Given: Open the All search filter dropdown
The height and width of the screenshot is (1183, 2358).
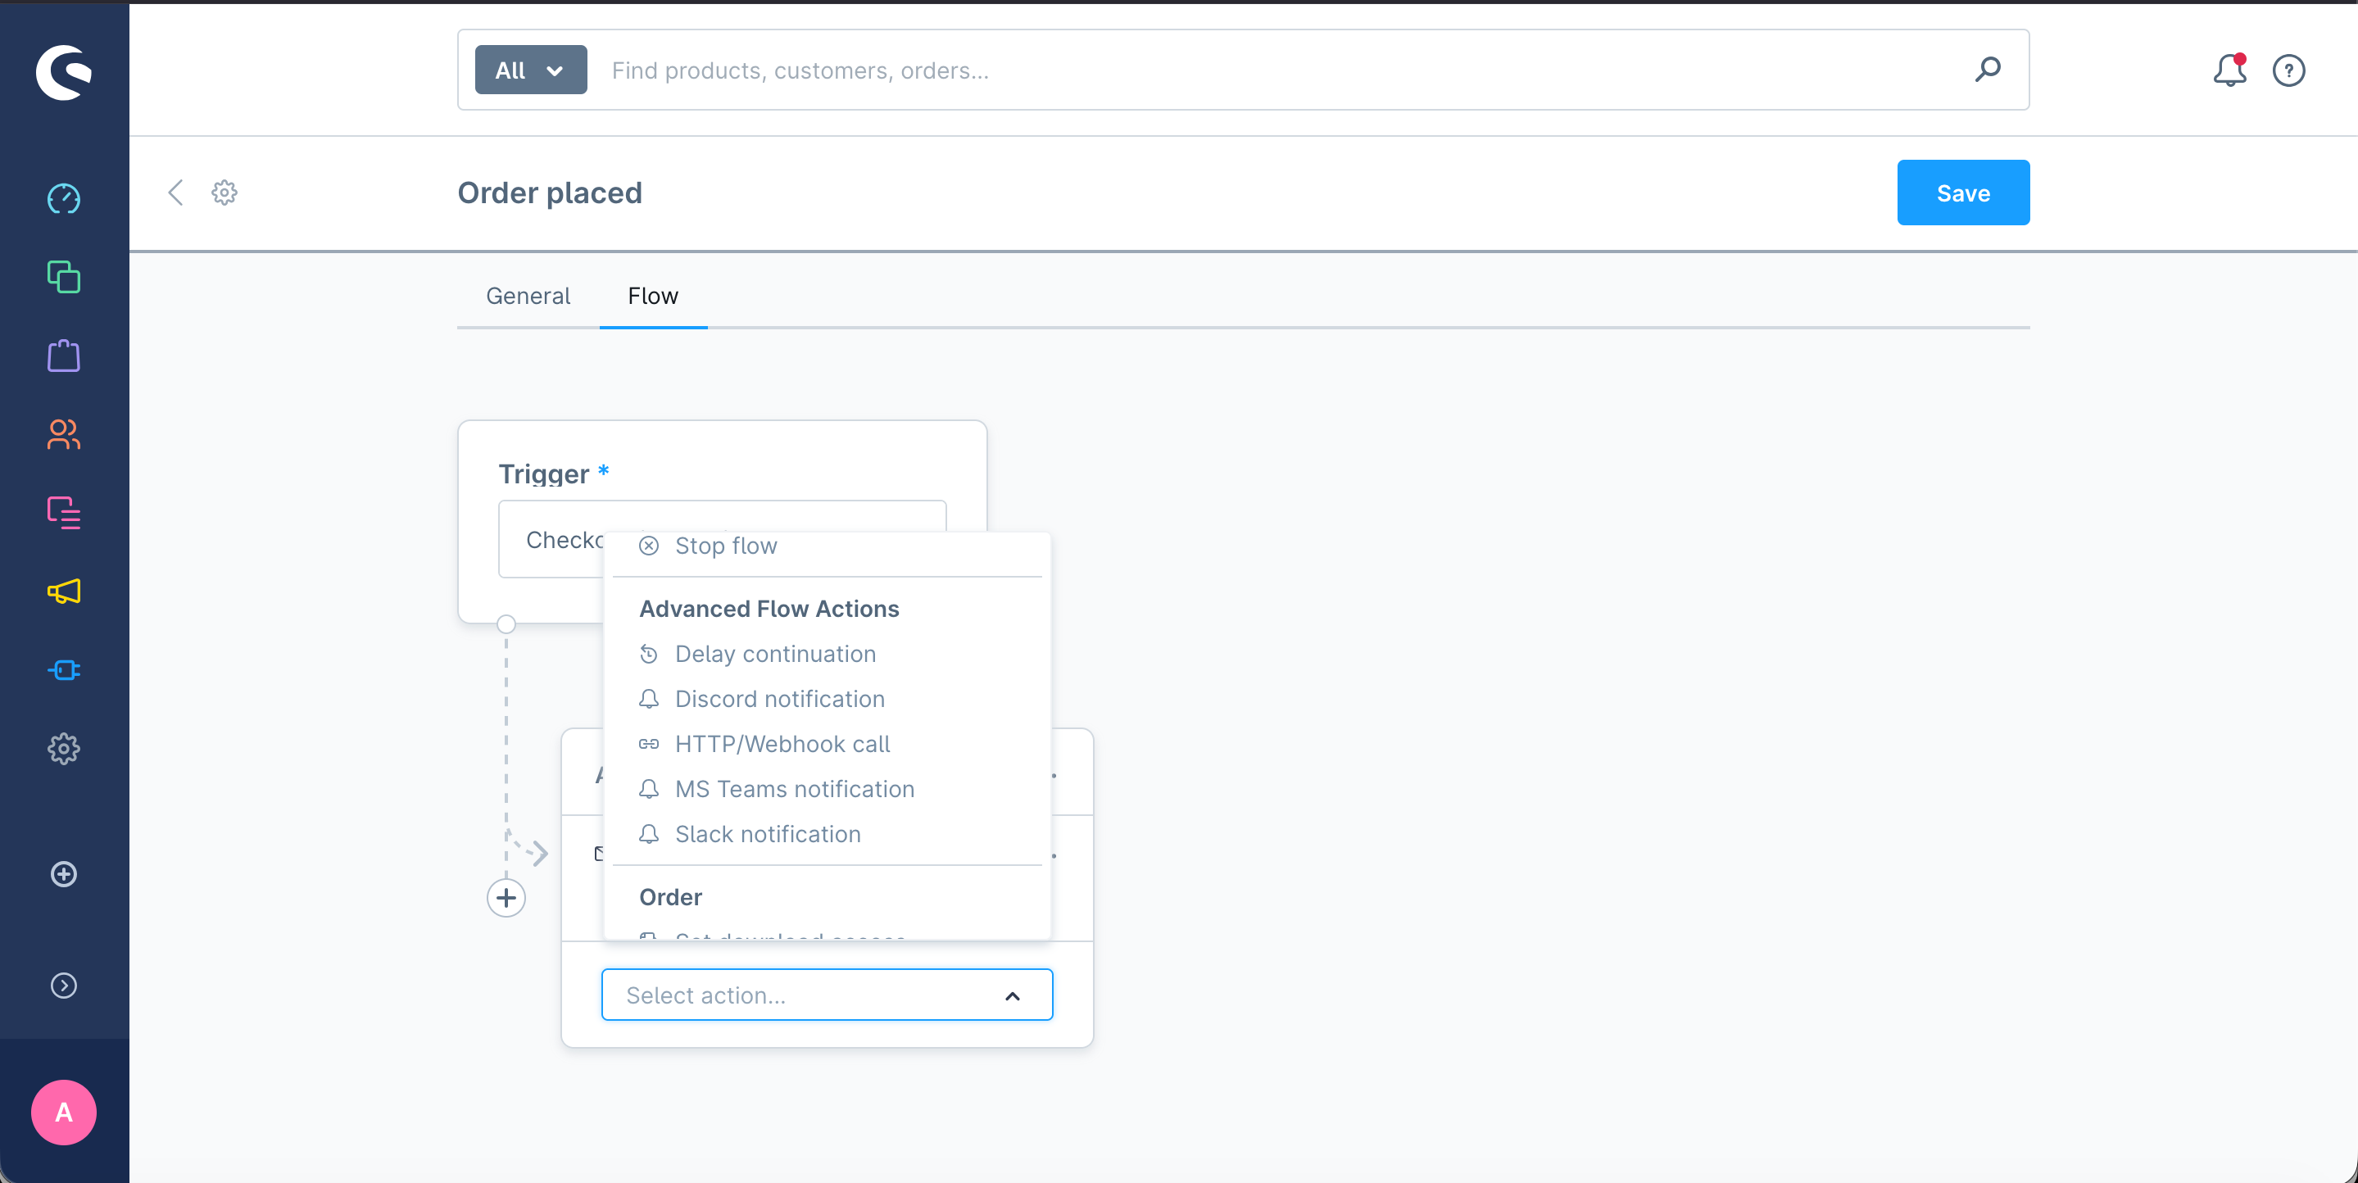Looking at the screenshot, I should (x=530, y=70).
